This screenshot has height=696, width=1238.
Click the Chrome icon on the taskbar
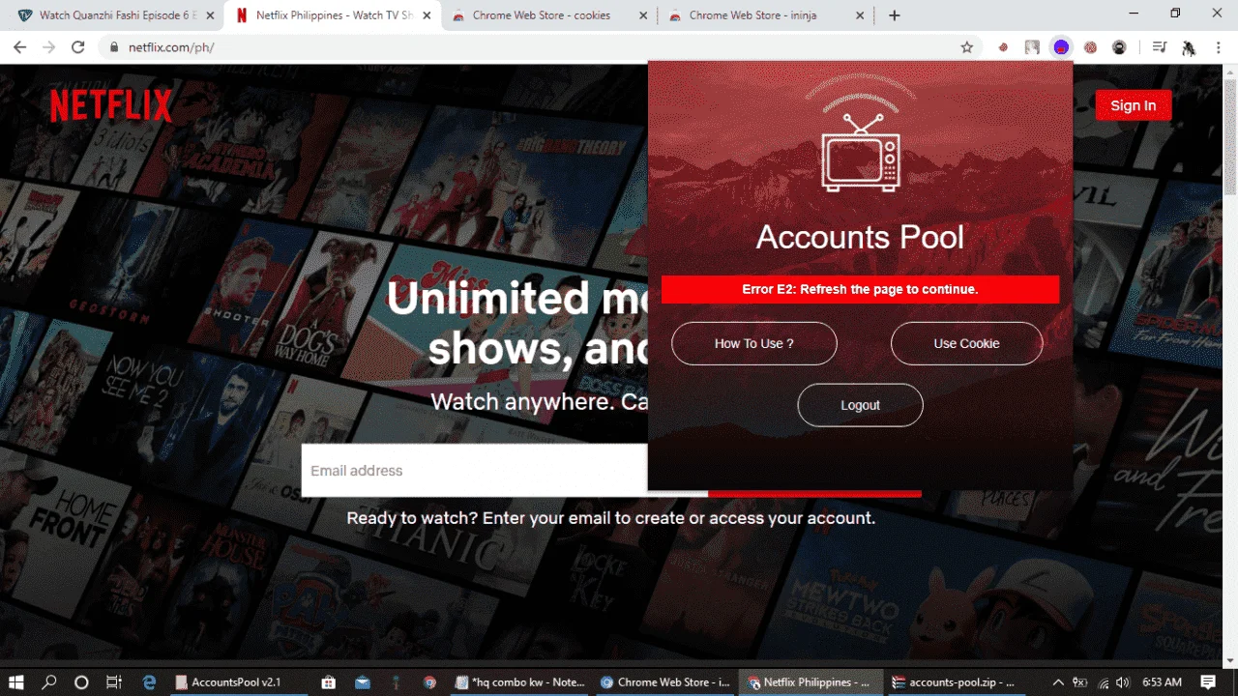click(430, 682)
